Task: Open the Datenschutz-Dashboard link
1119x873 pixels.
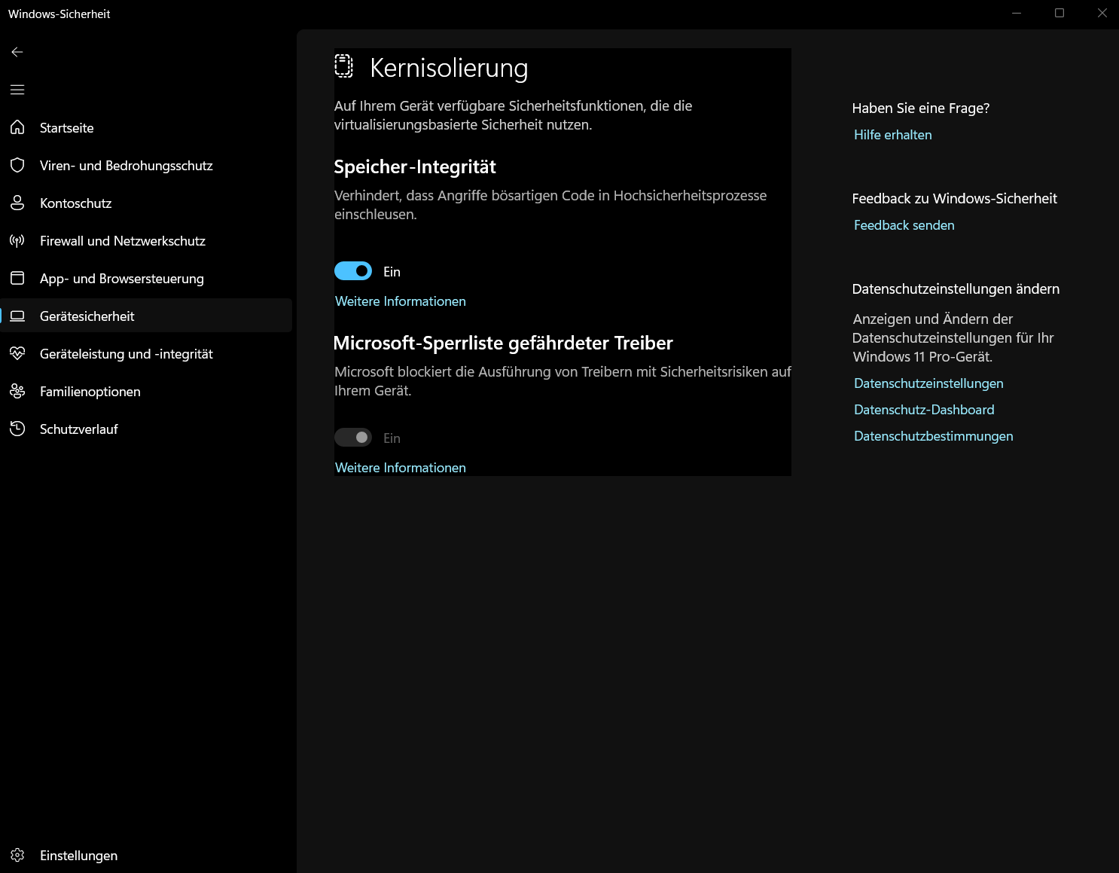Action: coord(924,410)
